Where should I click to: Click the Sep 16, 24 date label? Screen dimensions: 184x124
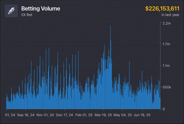coord(26,115)
